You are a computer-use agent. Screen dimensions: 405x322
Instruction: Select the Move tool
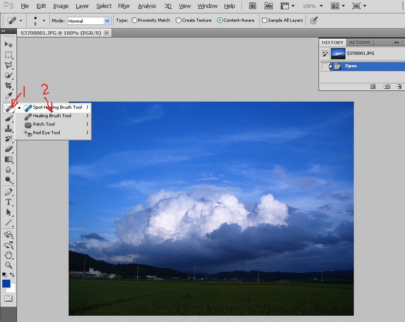[x=9, y=45]
